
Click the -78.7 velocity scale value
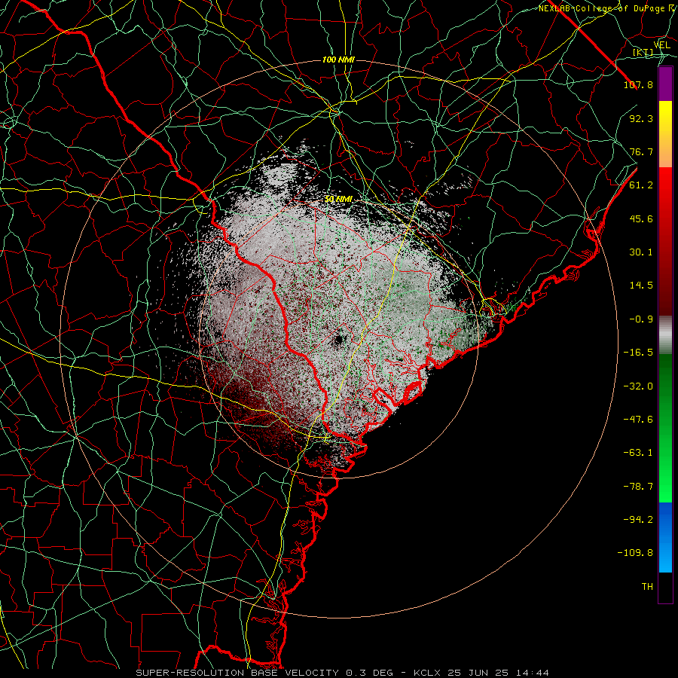click(x=638, y=487)
